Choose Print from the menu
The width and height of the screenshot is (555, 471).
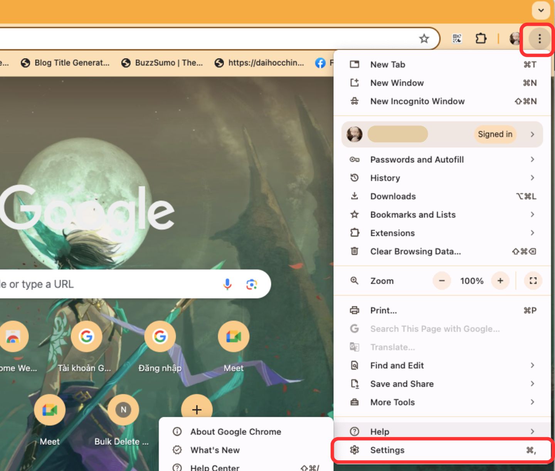(442, 310)
